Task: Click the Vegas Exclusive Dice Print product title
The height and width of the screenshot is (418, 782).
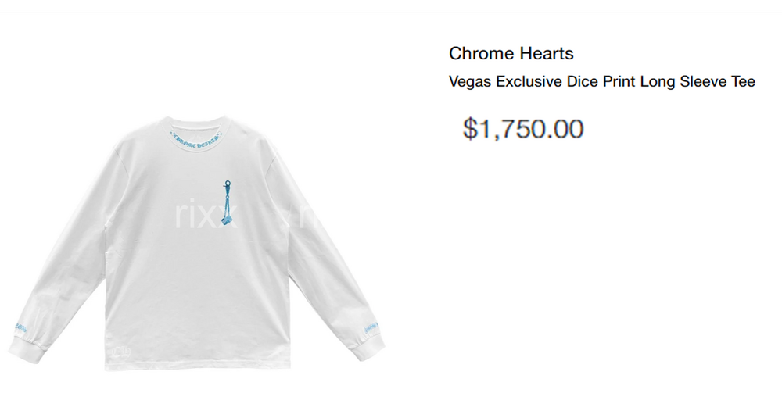Action: click(x=602, y=82)
